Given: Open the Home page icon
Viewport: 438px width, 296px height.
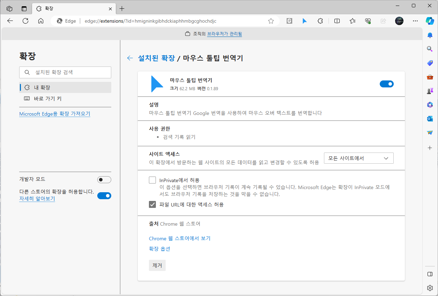Looking at the screenshot, I should (41, 21).
